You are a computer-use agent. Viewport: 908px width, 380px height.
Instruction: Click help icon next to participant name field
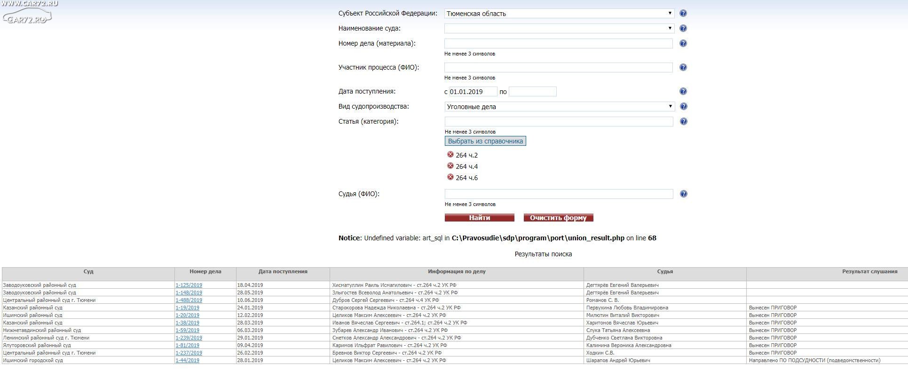pyautogui.click(x=683, y=68)
